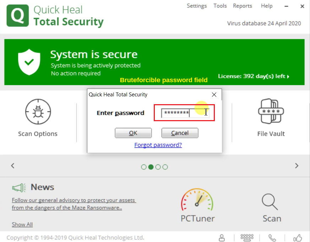Click into the Enter password field

(x=184, y=113)
